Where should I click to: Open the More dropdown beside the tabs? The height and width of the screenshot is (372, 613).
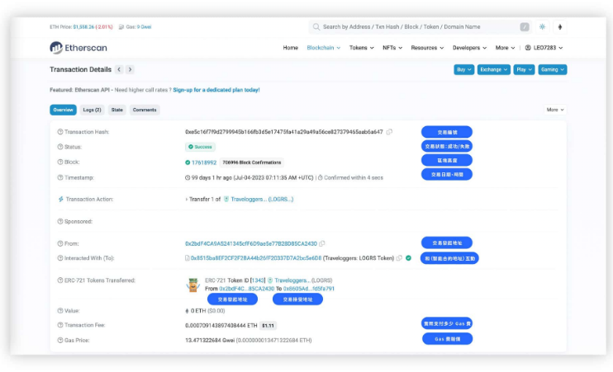click(x=555, y=110)
